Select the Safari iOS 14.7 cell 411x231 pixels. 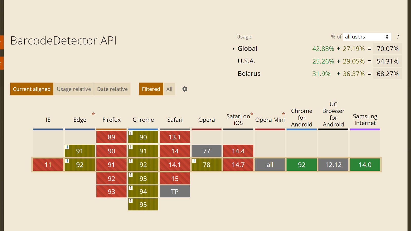(238, 165)
